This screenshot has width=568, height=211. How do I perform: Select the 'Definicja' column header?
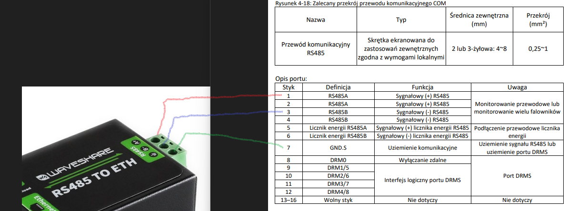tap(338, 87)
